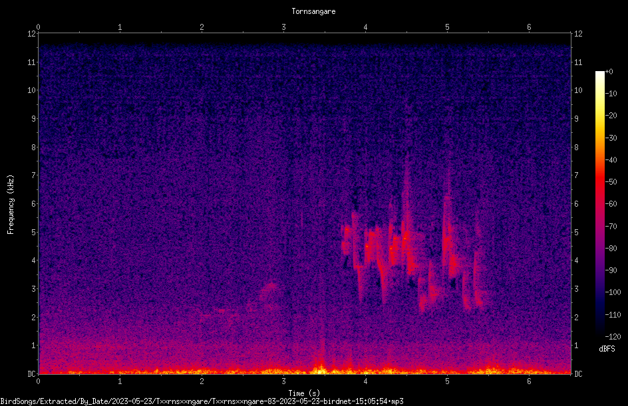Click the -120 value on dBFS scale
This screenshot has width=628, height=406.
tap(613, 336)
